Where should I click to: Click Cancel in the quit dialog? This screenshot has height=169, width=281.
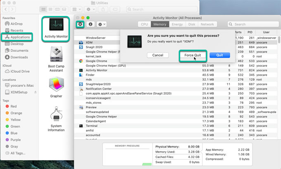coord(157,55)
